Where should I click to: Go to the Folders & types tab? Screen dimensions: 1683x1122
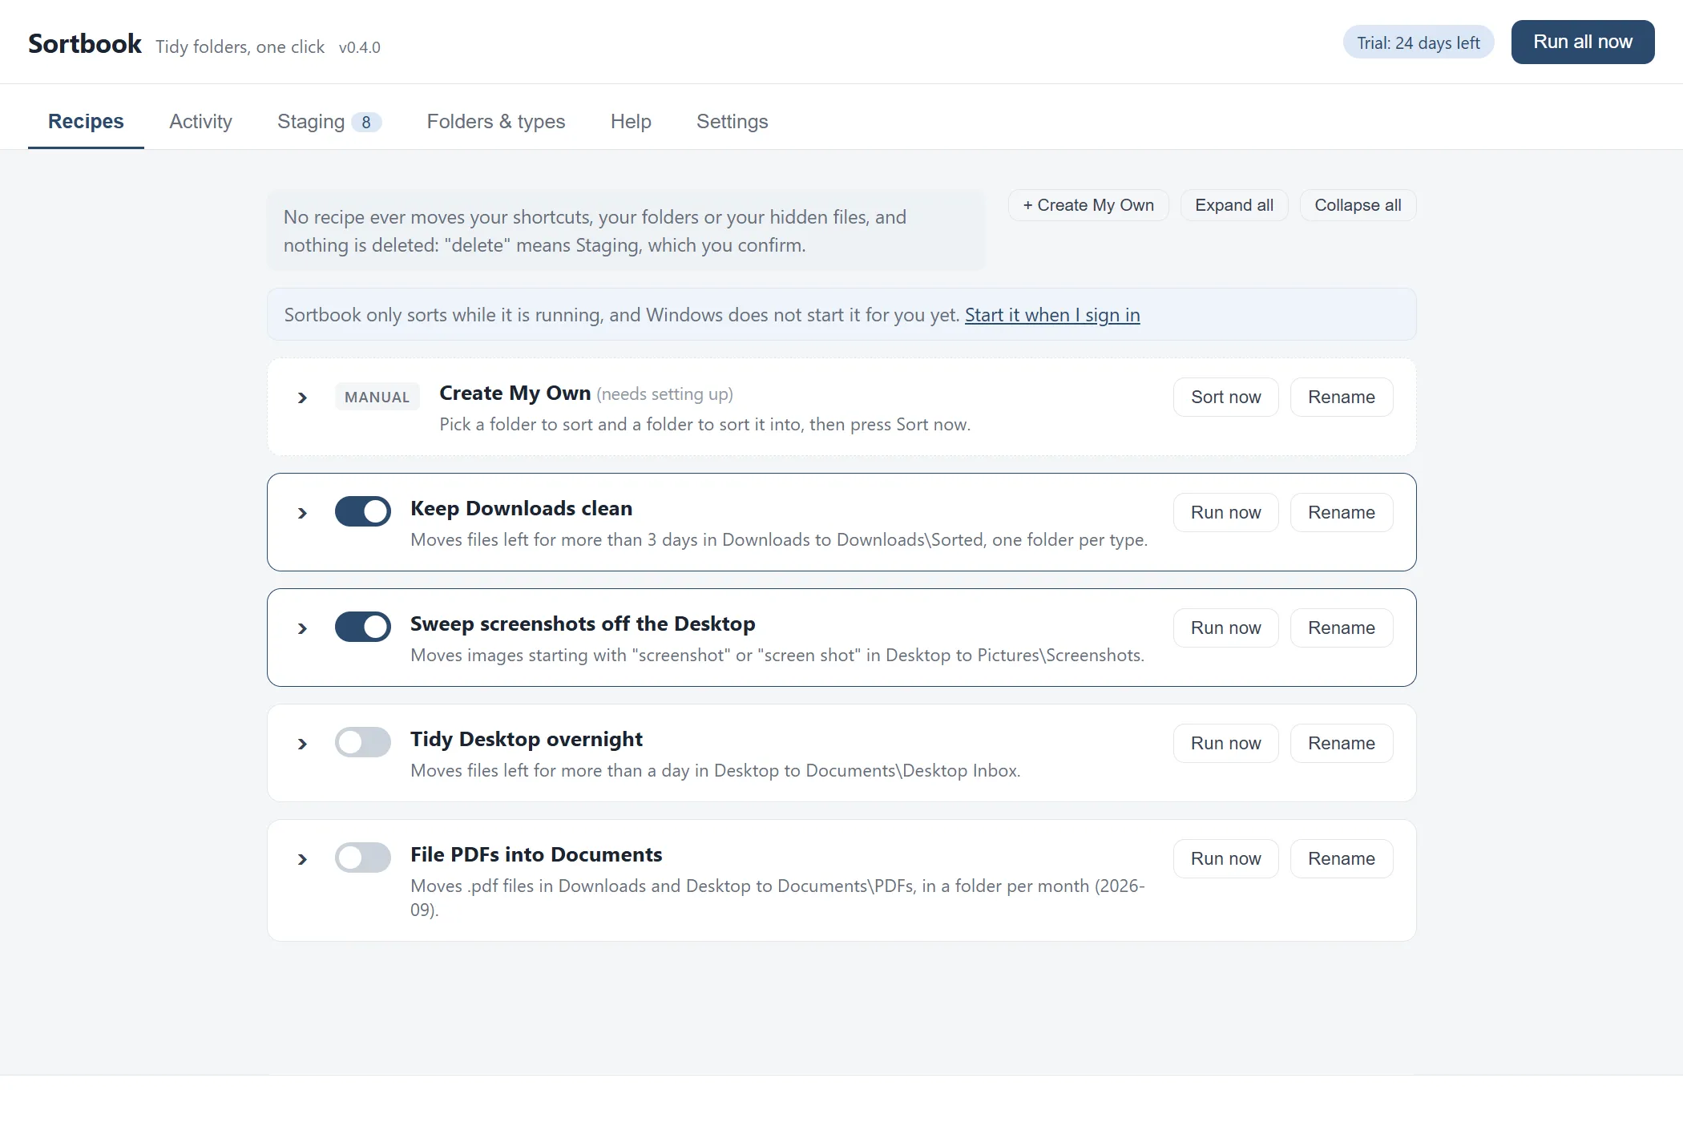pyautogui.click(x=496, y=121)
